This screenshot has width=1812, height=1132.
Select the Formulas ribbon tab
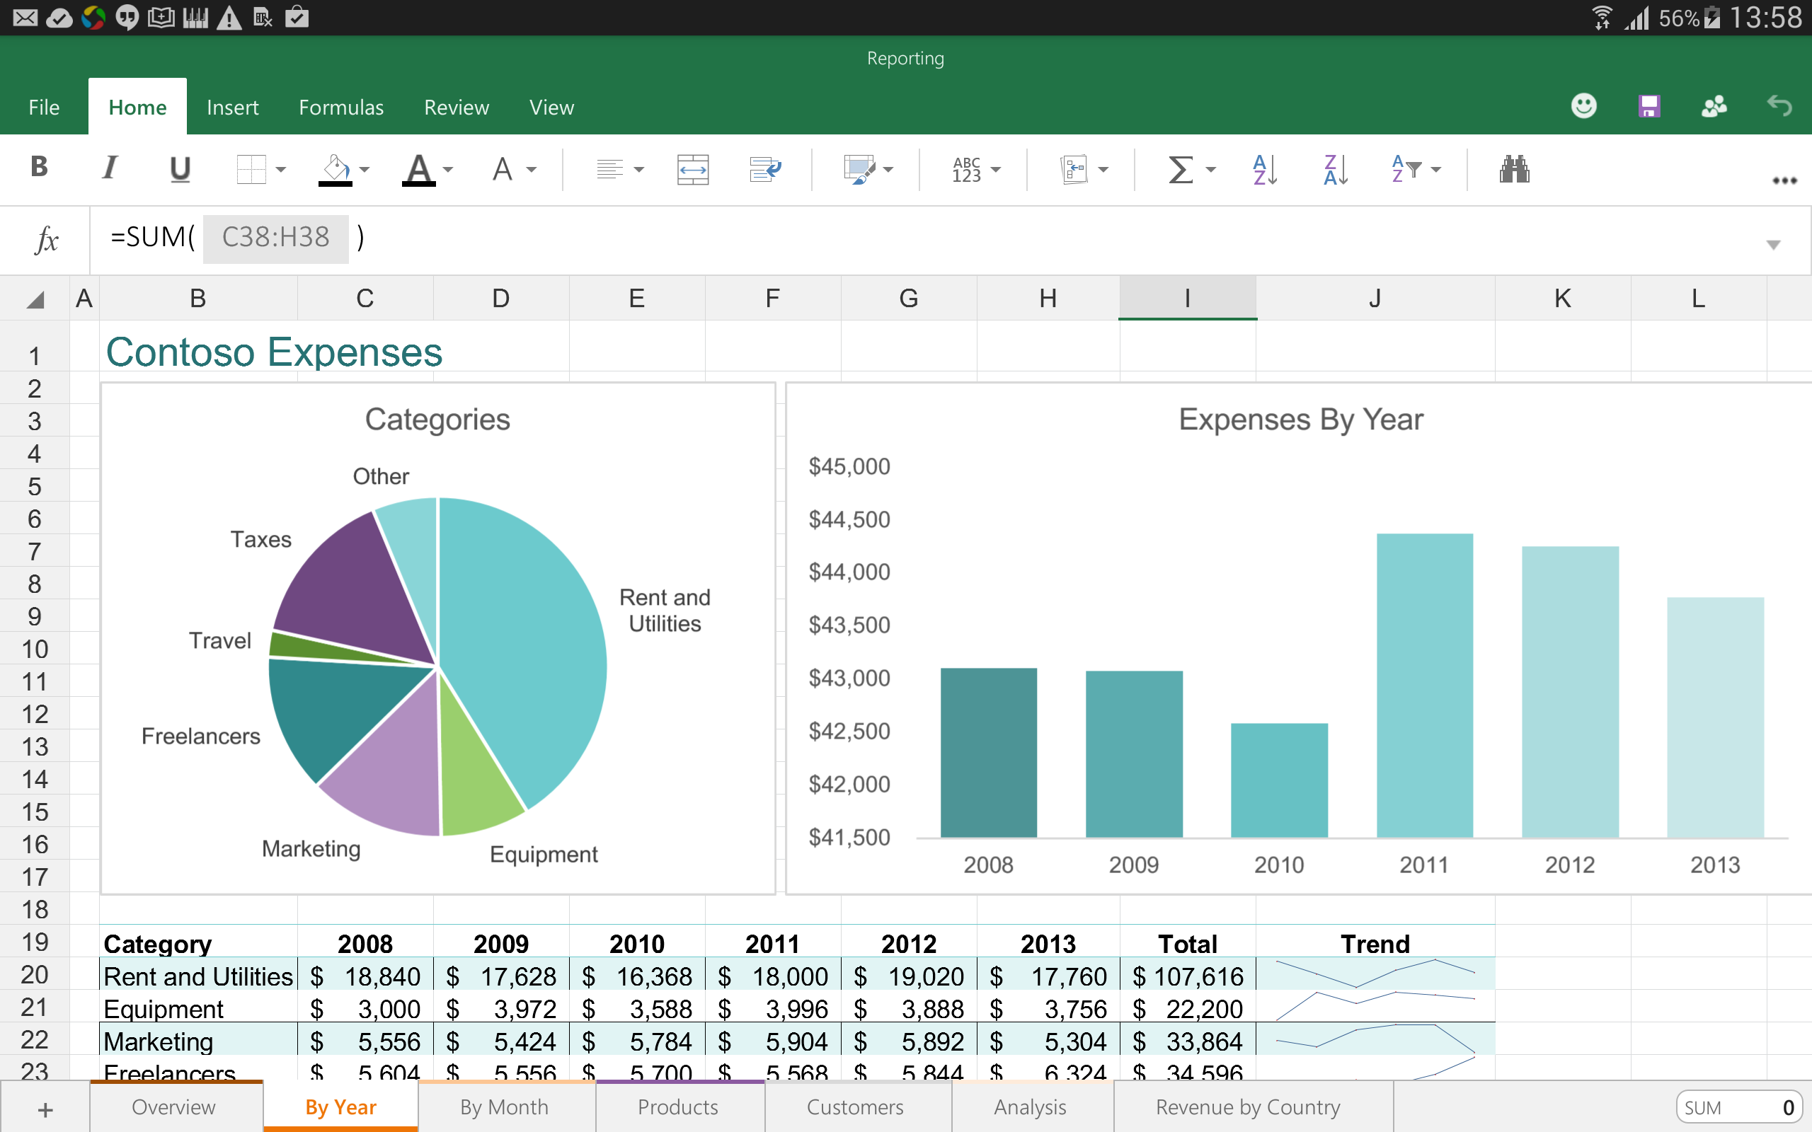coord(342,107)
